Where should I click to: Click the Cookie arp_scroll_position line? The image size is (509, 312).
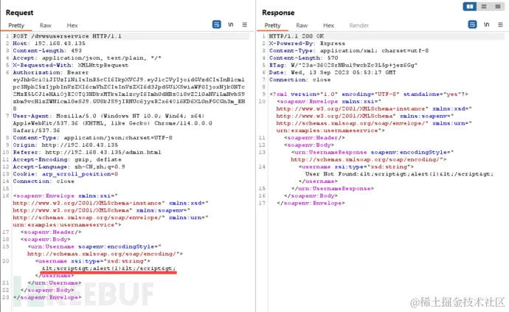65,174
